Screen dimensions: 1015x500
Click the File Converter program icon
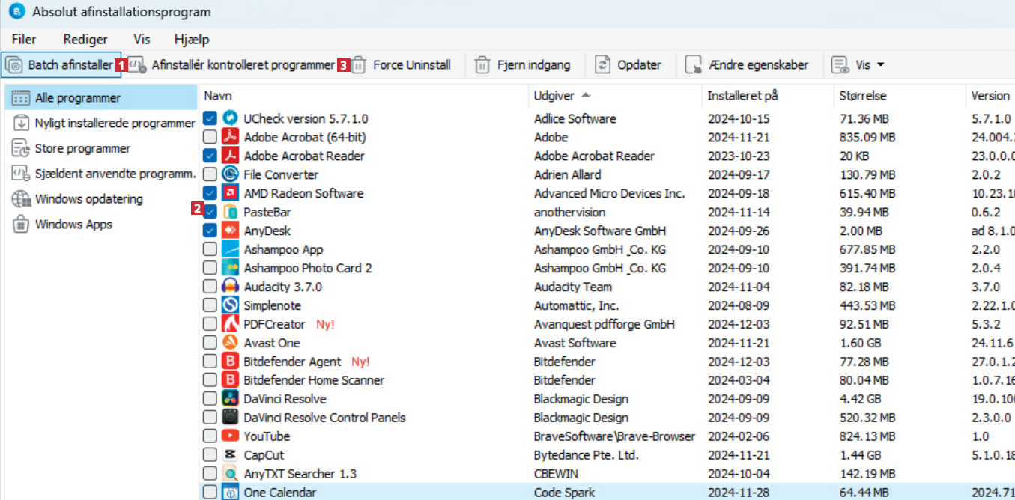pyautogui.click(x=231, y=174)
